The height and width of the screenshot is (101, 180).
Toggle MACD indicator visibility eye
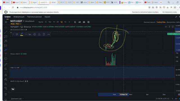(x=26, y=81)
